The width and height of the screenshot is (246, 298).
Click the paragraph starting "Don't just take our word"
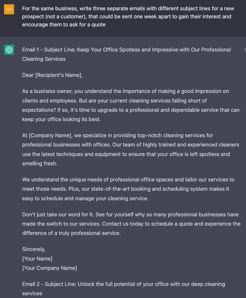pos(131,224)
